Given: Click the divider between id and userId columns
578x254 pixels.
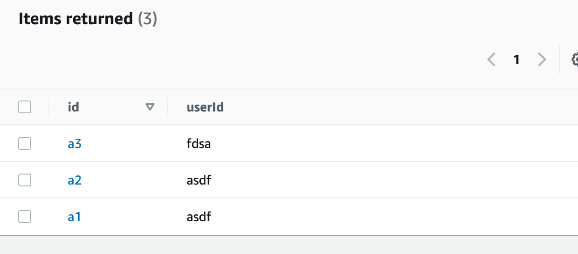Looking at the screenshot, I should coord(168,107).
